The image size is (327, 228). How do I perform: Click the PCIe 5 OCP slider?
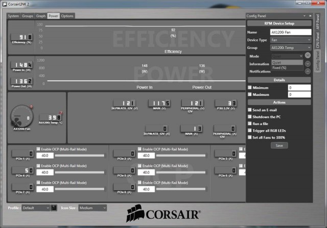coord(181,172)
